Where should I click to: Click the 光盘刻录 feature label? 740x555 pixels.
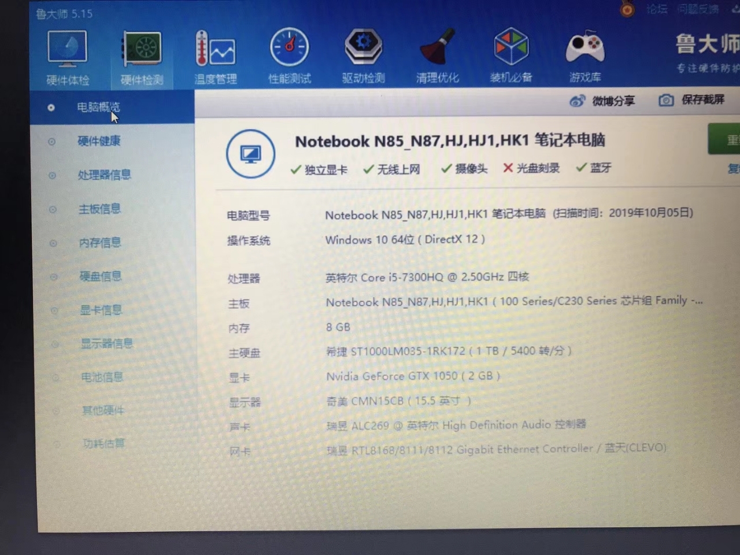click(538, 168)
